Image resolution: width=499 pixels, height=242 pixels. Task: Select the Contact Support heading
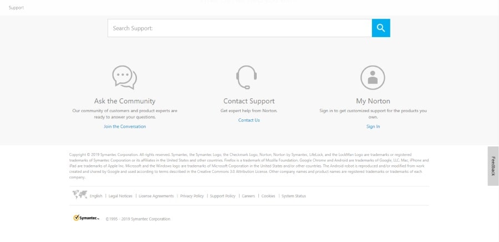(249, 101)
